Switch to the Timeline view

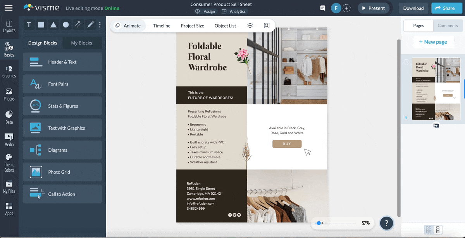tap(161, 26)
